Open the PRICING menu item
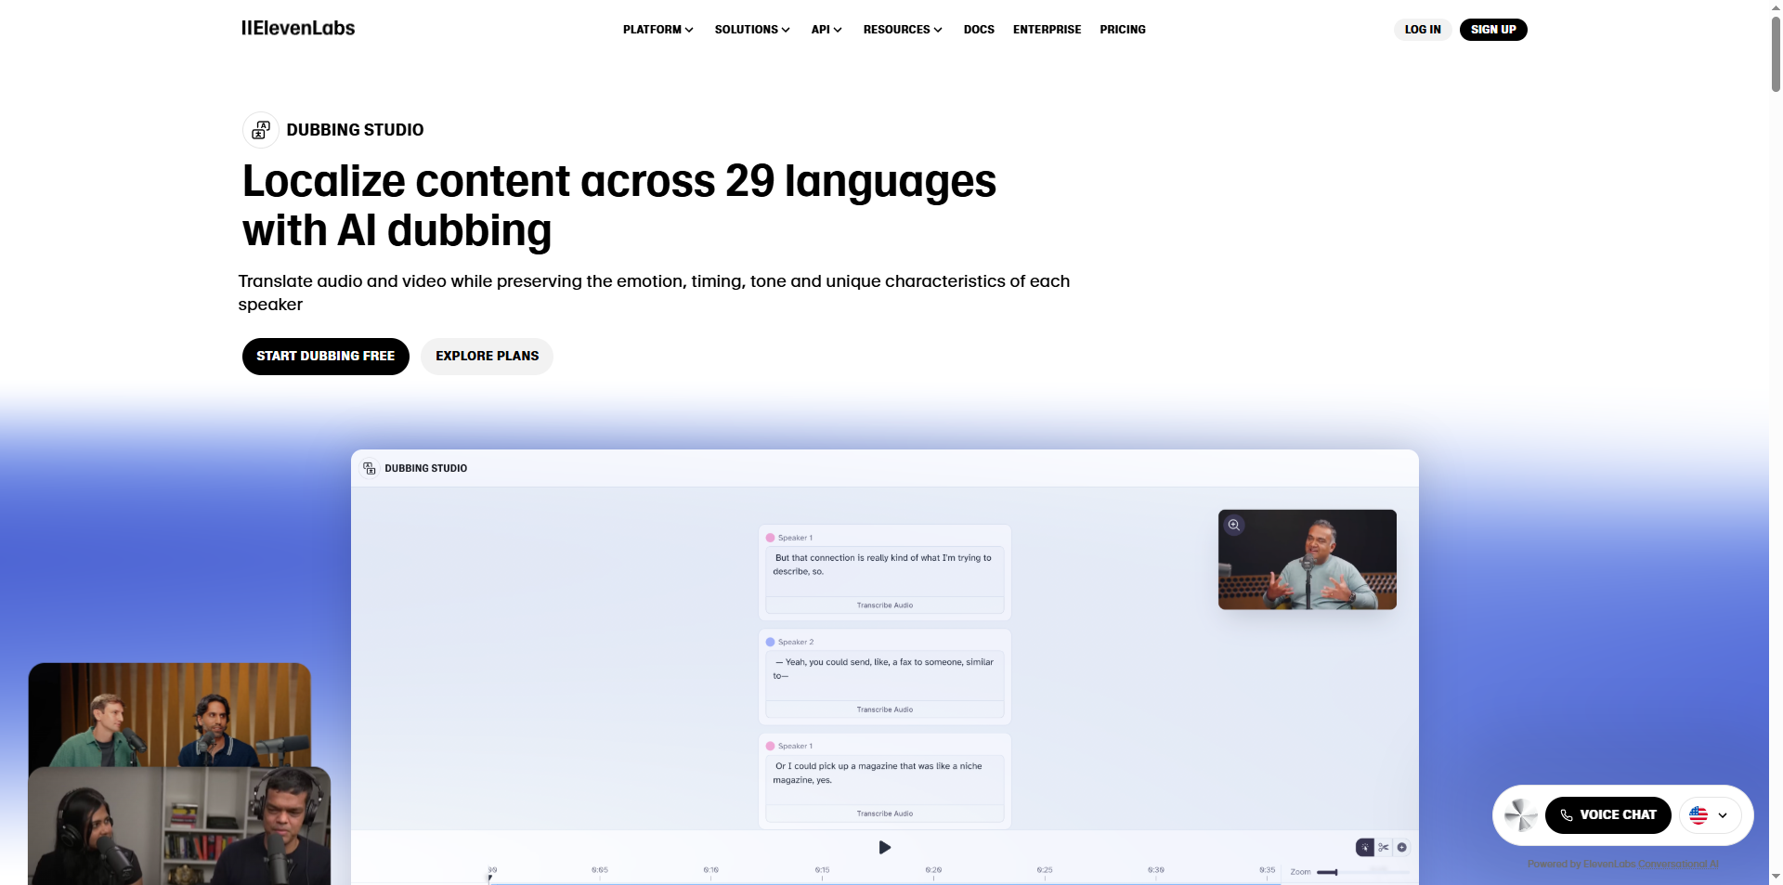 click(x=1122, y=29)
